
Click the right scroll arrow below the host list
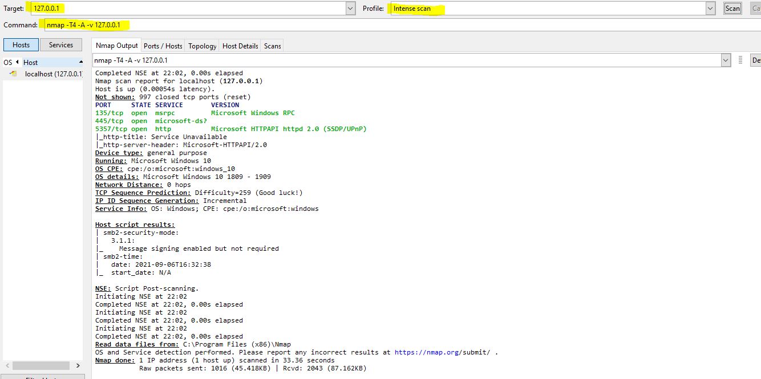78,365
